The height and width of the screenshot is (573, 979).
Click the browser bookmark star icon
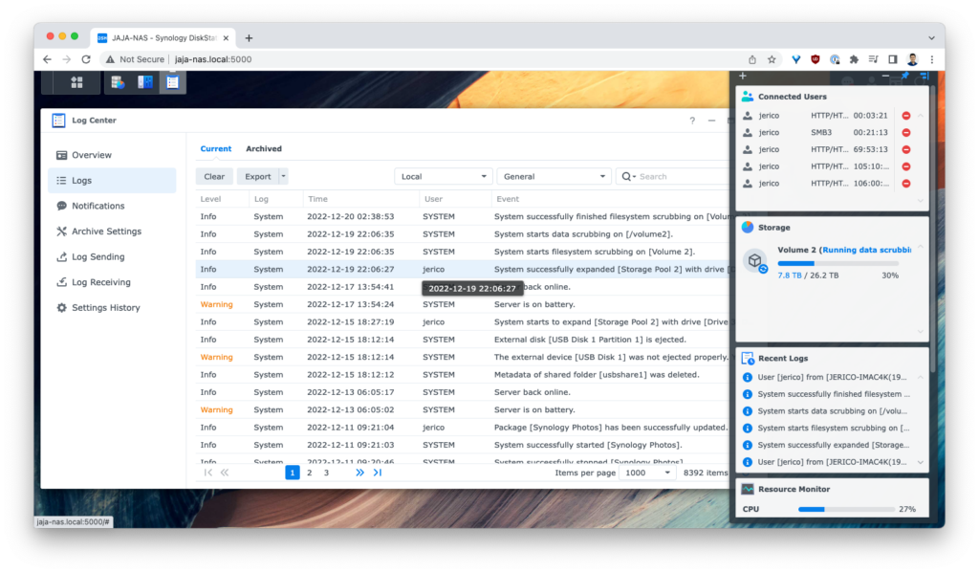[x=772, y=59]
